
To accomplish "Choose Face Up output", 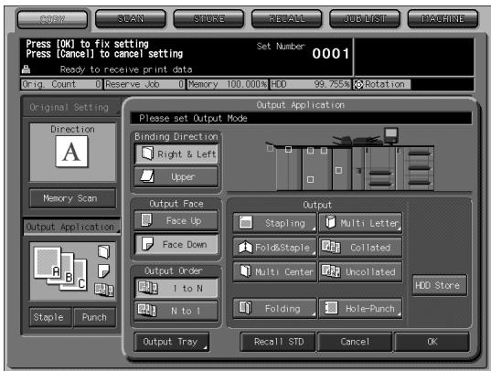I will [176, 221].
